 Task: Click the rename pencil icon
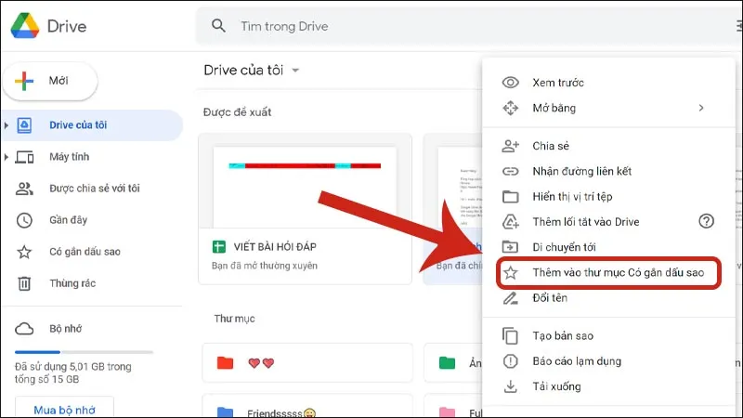(510, 298)
